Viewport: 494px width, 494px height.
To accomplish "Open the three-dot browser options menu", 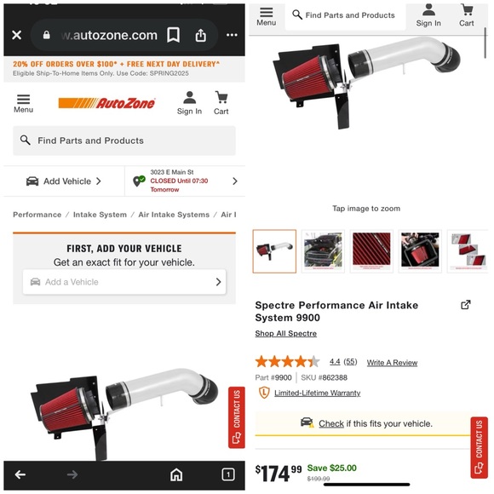I will 232,35.
